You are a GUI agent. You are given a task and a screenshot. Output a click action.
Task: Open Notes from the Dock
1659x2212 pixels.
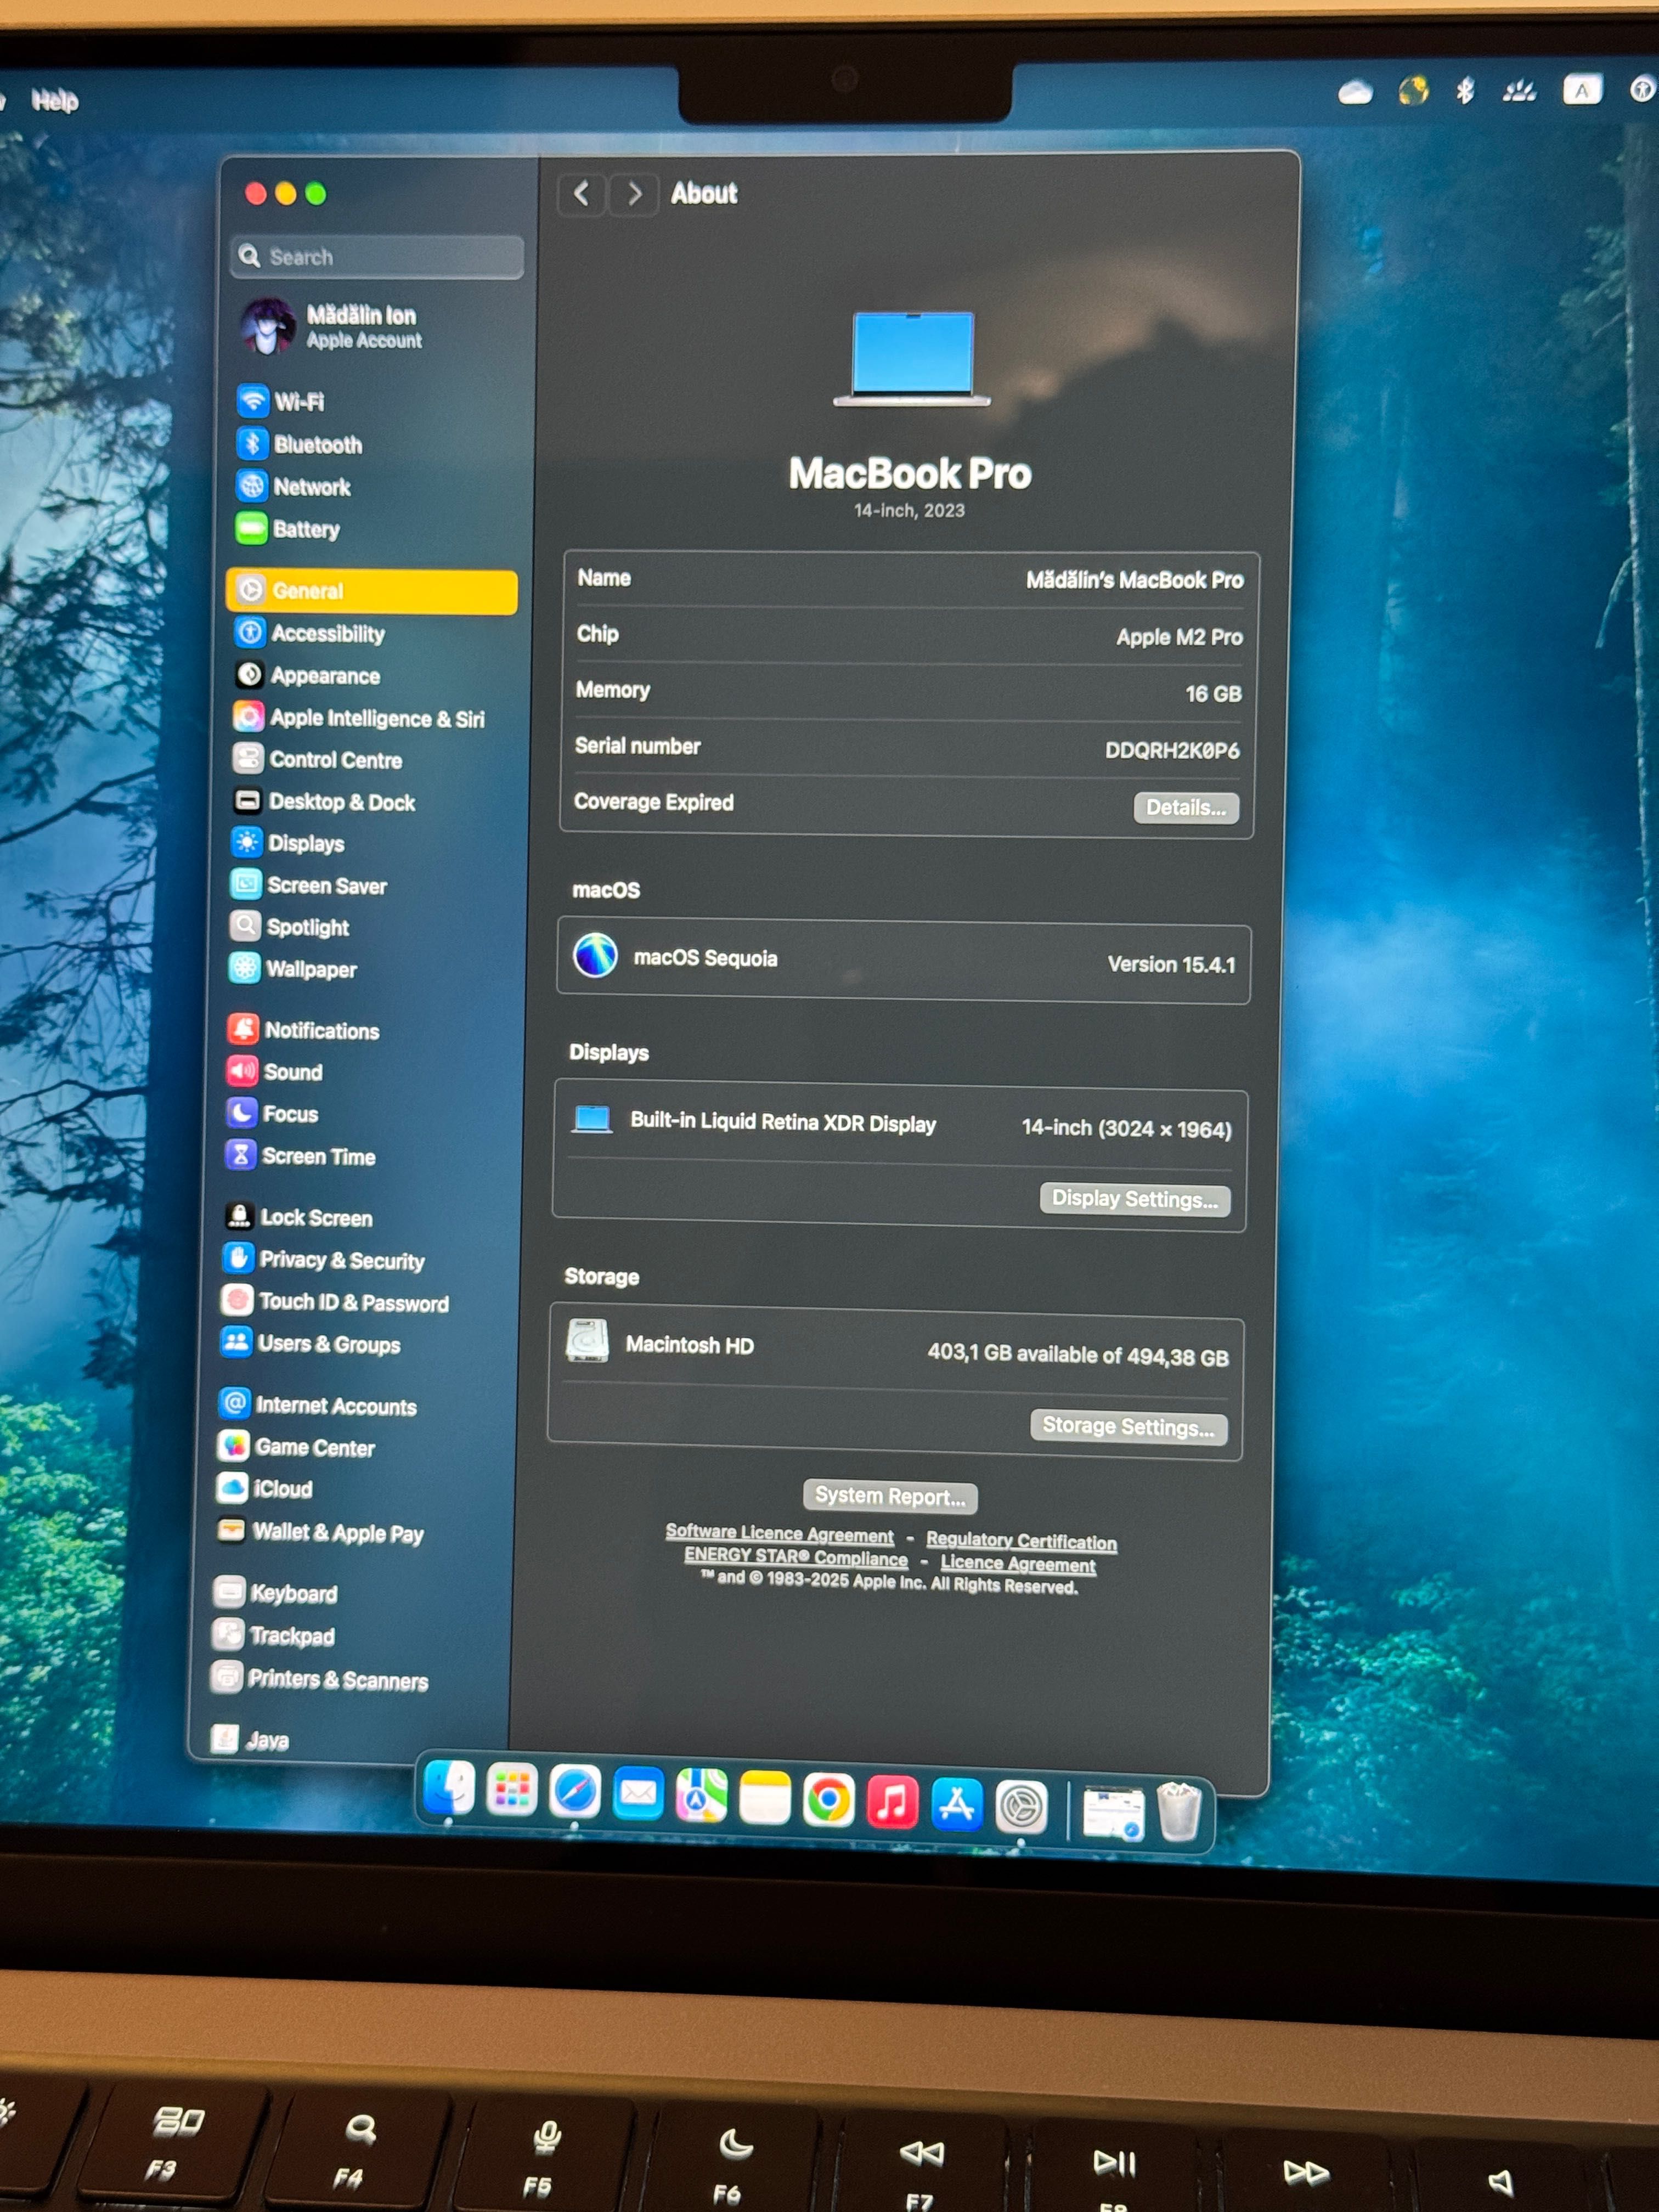tap(765, 1798)
